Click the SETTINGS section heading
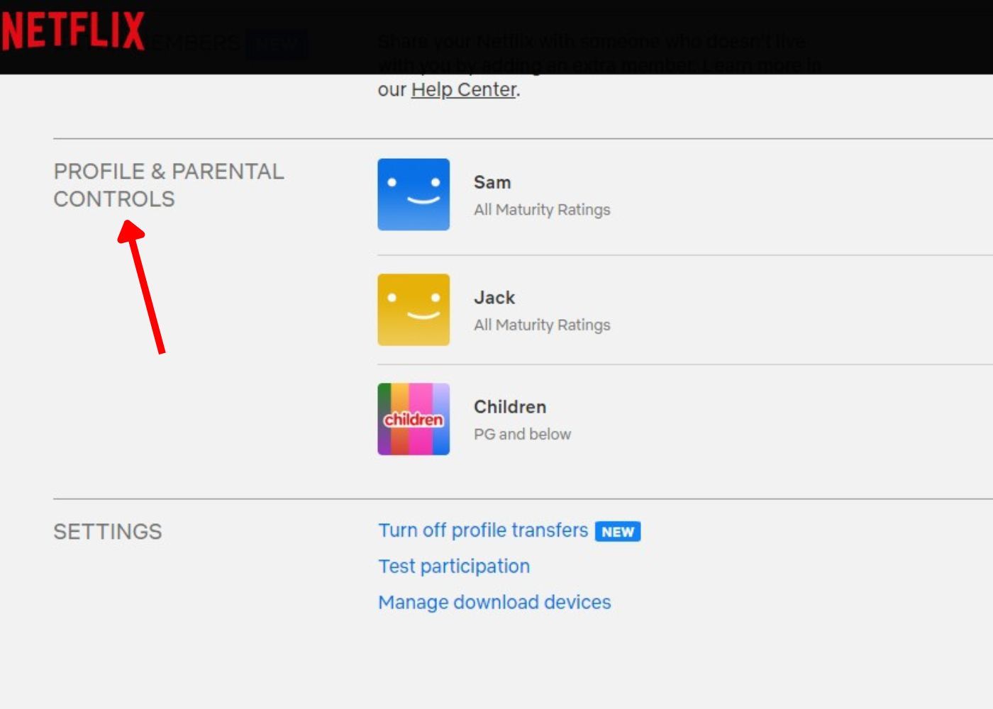This screenshot has height=709, width=993. click(x=107, y=532)
